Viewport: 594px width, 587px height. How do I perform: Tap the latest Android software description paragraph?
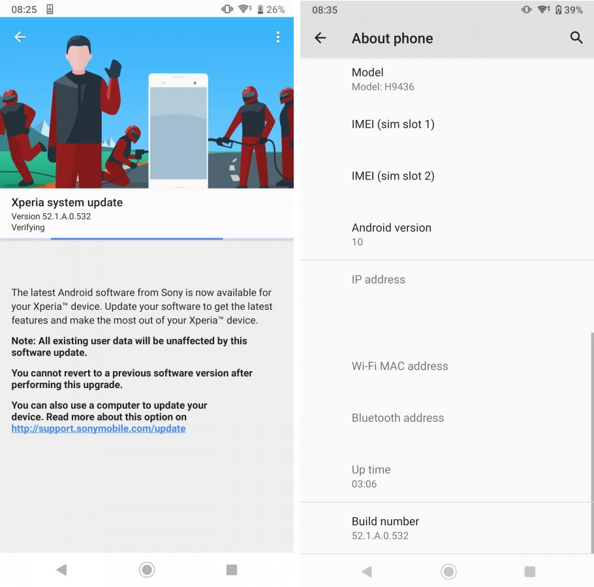(x=142, y=306)
